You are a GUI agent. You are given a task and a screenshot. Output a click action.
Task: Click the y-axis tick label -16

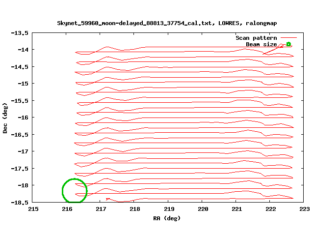tap(23, 118)
